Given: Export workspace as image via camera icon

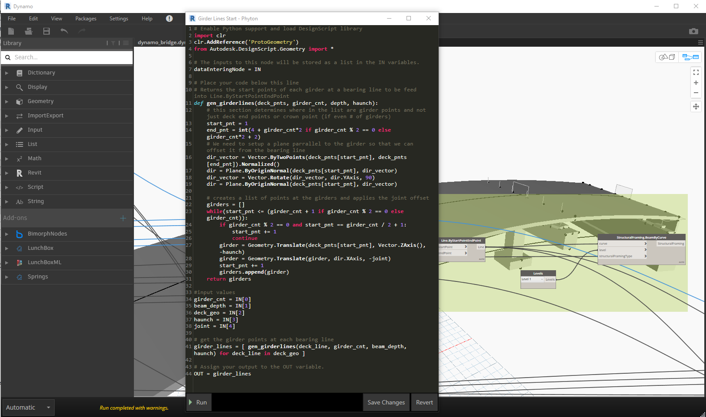Looking at the screenshot, I should [693, 31].
